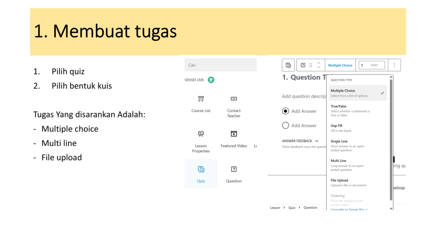The width and height of the screenshot is (436, 245).
Task: Select the second Add Answer radio button
Action: pyautogui.click(x=286, y=125)
